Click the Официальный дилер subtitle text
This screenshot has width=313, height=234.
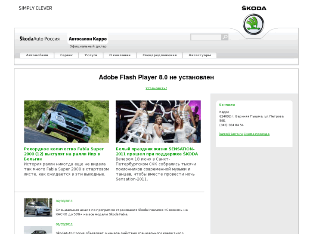click(x=88, y=46)
